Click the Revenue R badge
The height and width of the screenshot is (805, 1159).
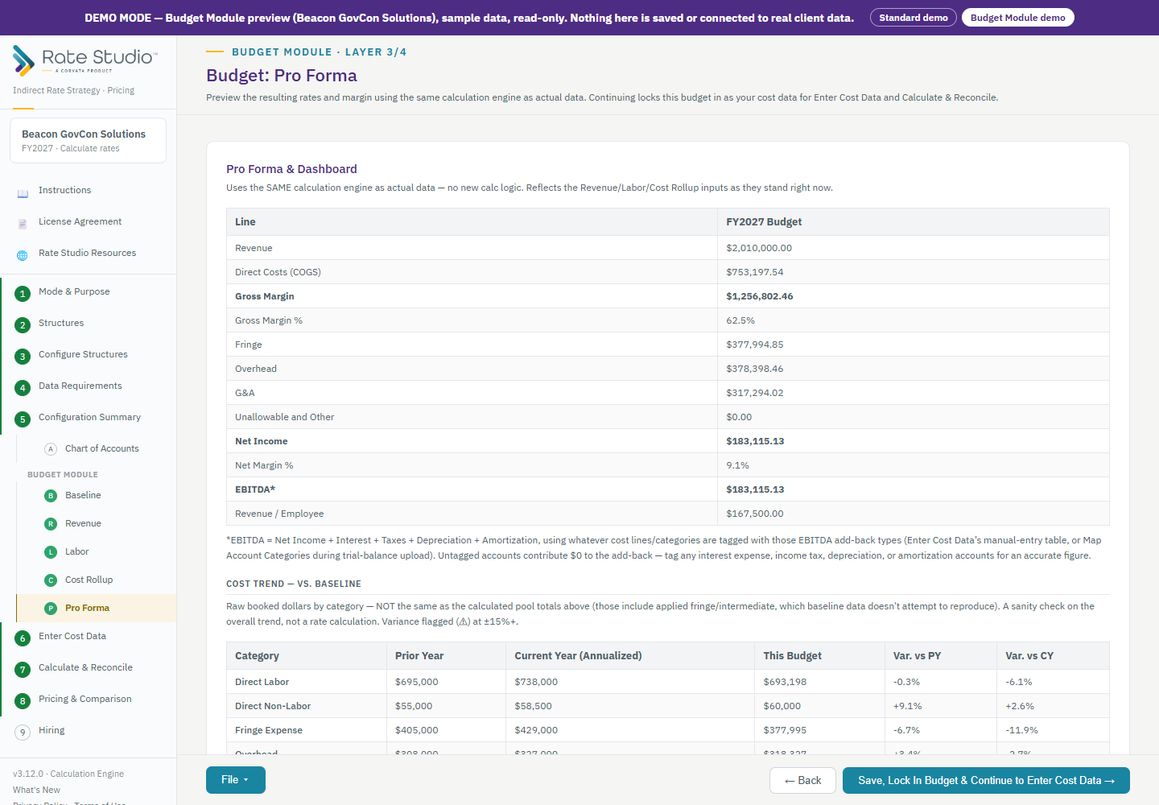tap(51, 524)
